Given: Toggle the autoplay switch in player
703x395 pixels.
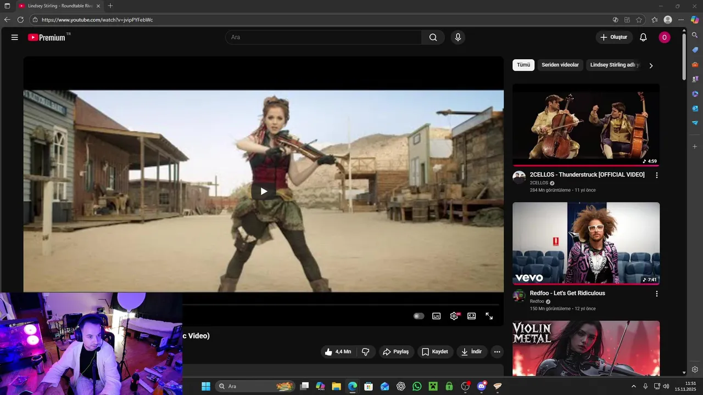Looking at the screenshot, I should (x=419, y=316).
